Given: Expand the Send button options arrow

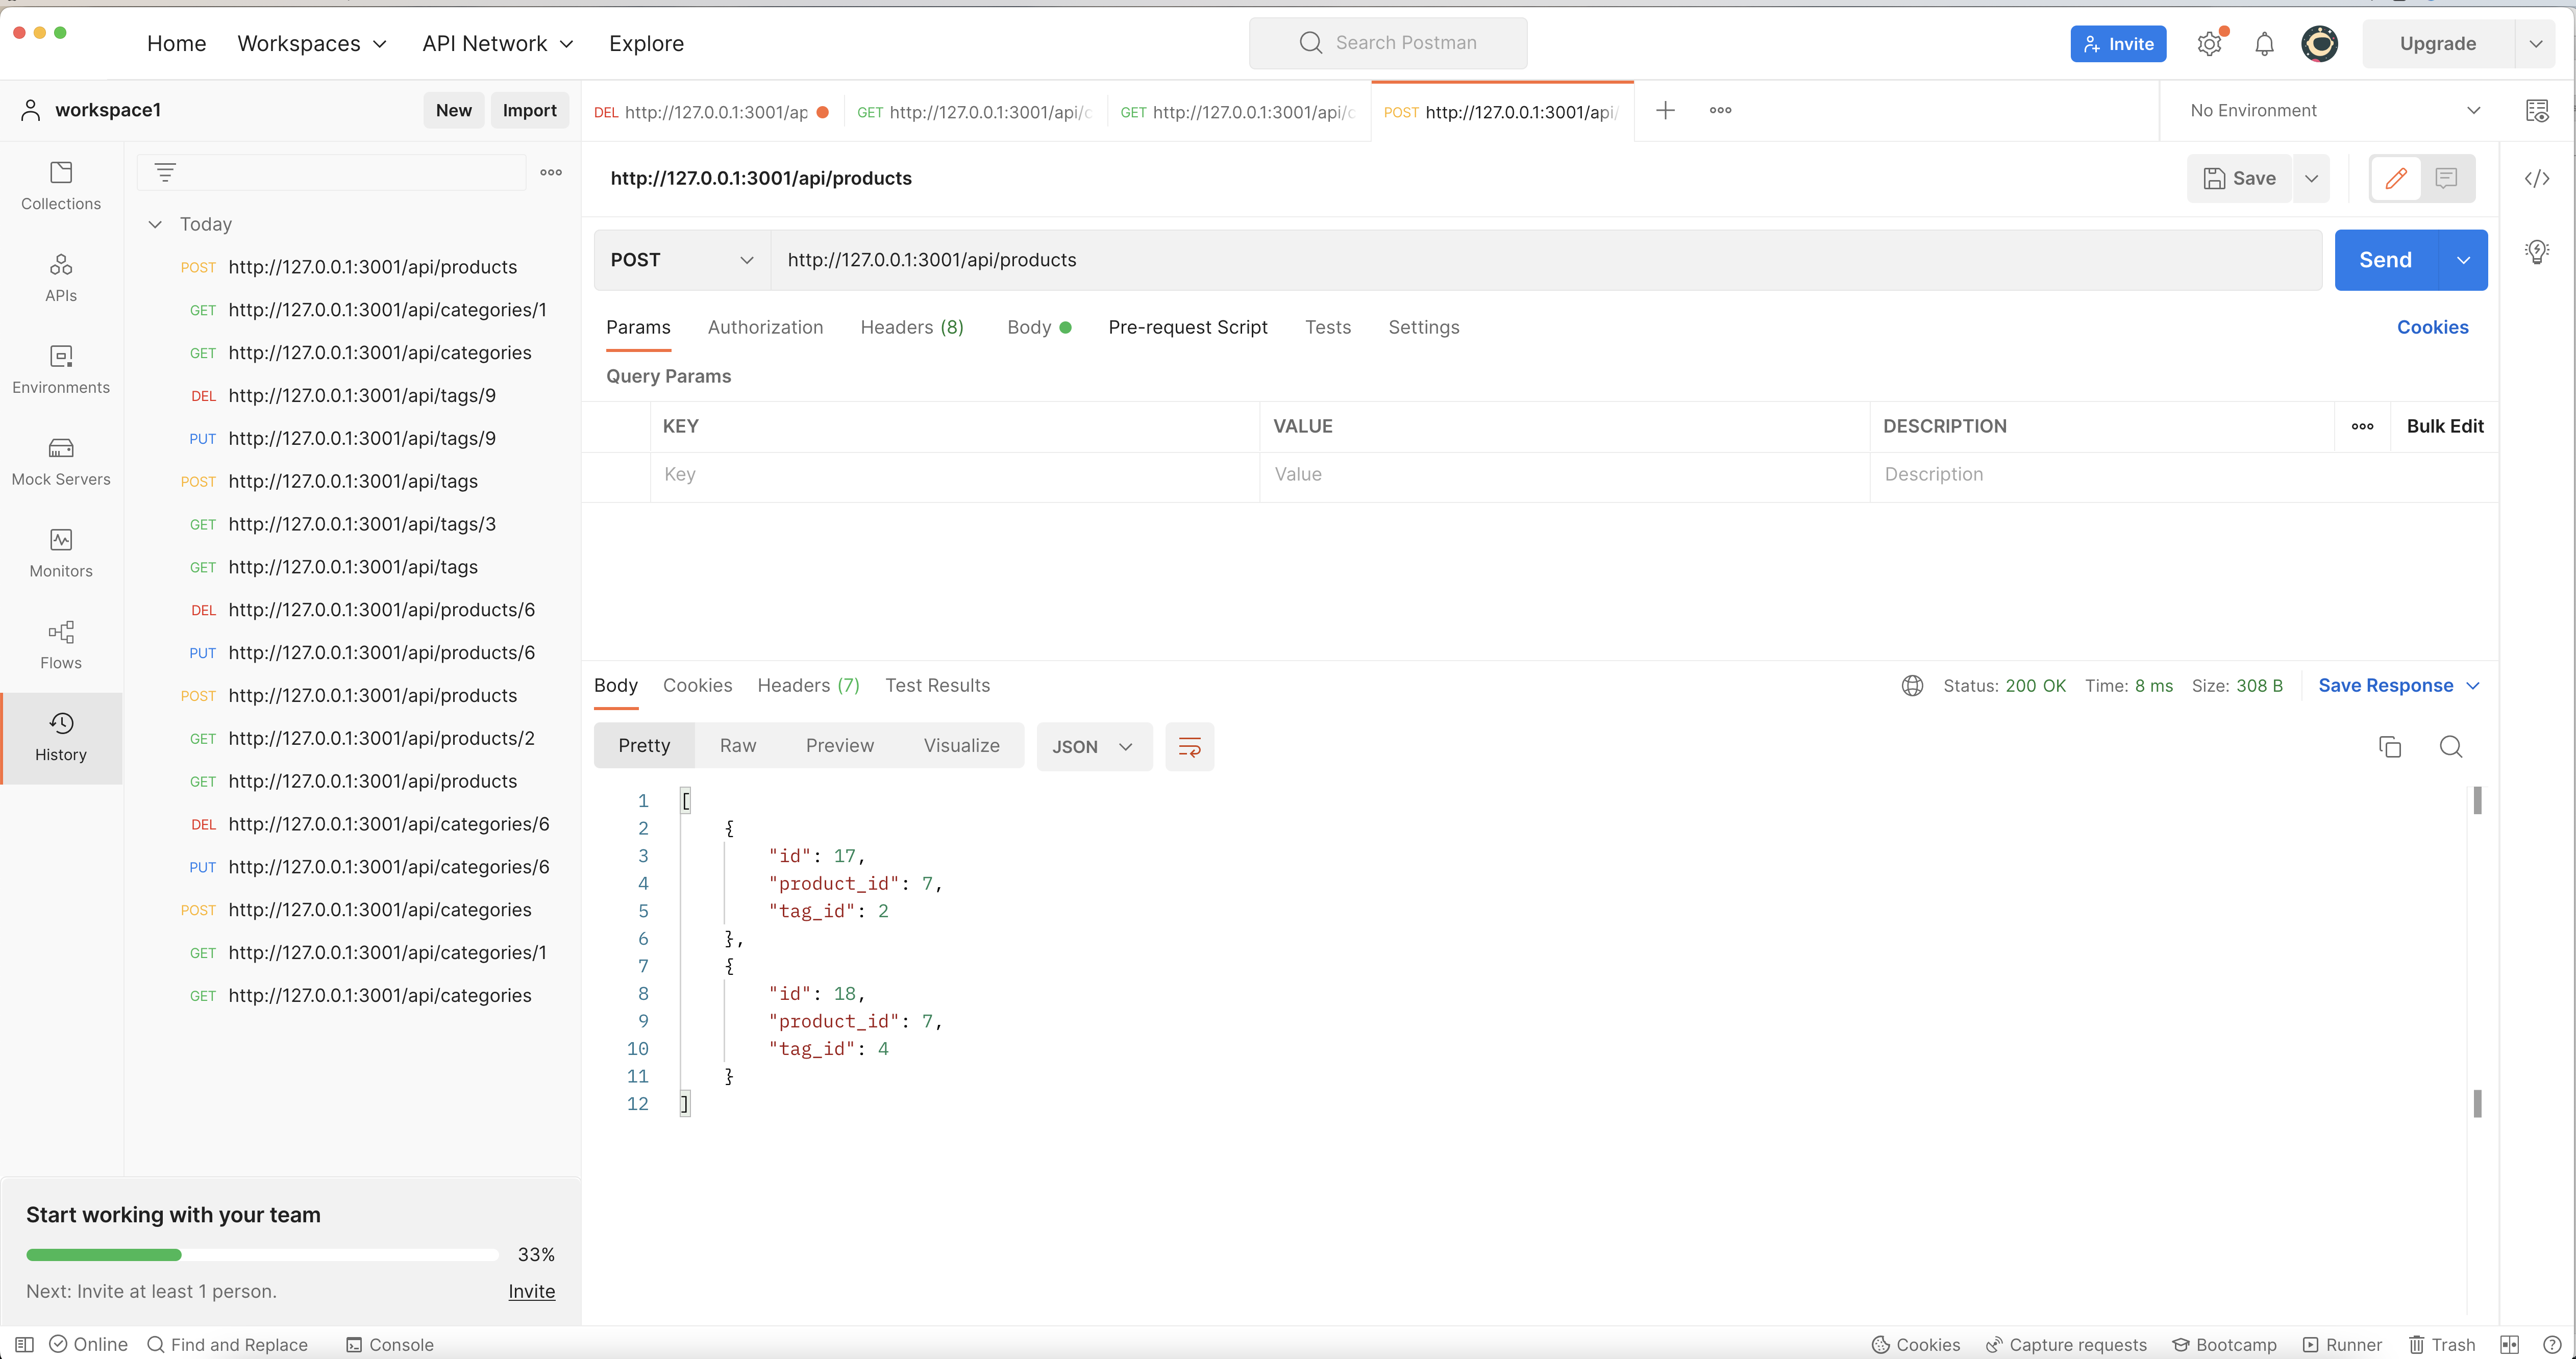Looking at the screenshot, I should [x=2463, y=260].
